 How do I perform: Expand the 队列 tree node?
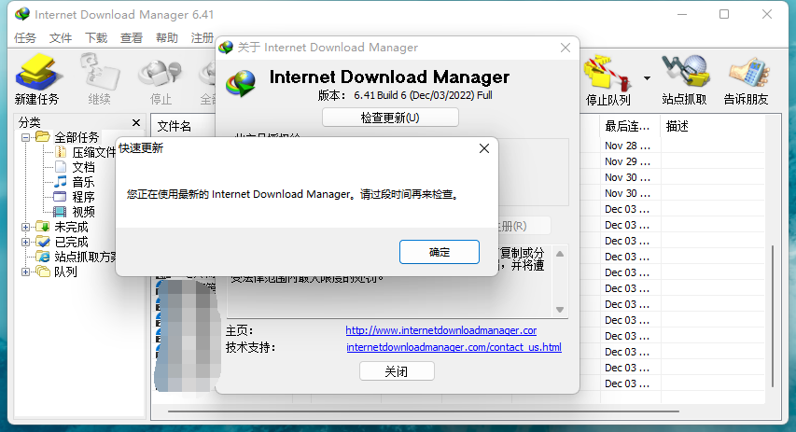(x=26, y=272)
